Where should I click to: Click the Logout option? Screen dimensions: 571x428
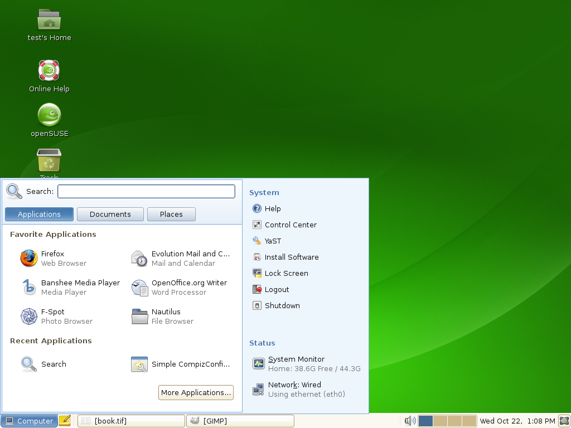point(277,289)
